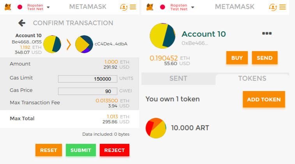Switch to the TOKENS tab
This screenshot has width=295, height=164.
coord(252,78)
